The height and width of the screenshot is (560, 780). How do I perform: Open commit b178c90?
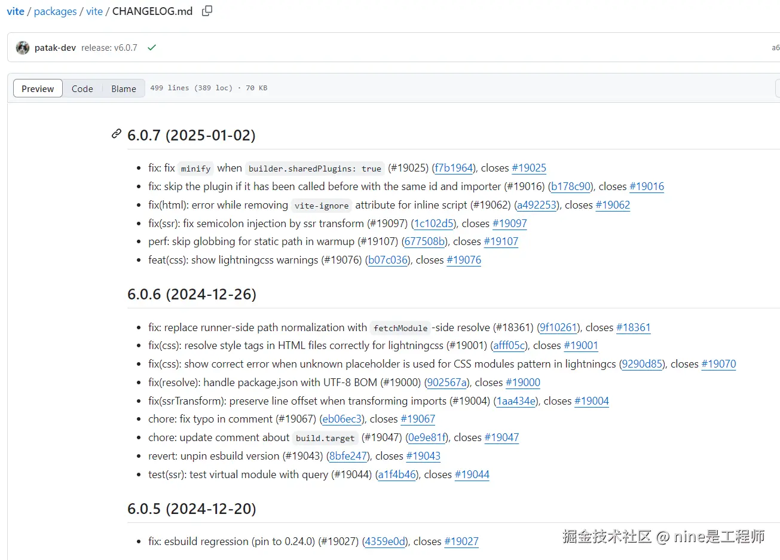pyautogui.click(x=571, y=186)
